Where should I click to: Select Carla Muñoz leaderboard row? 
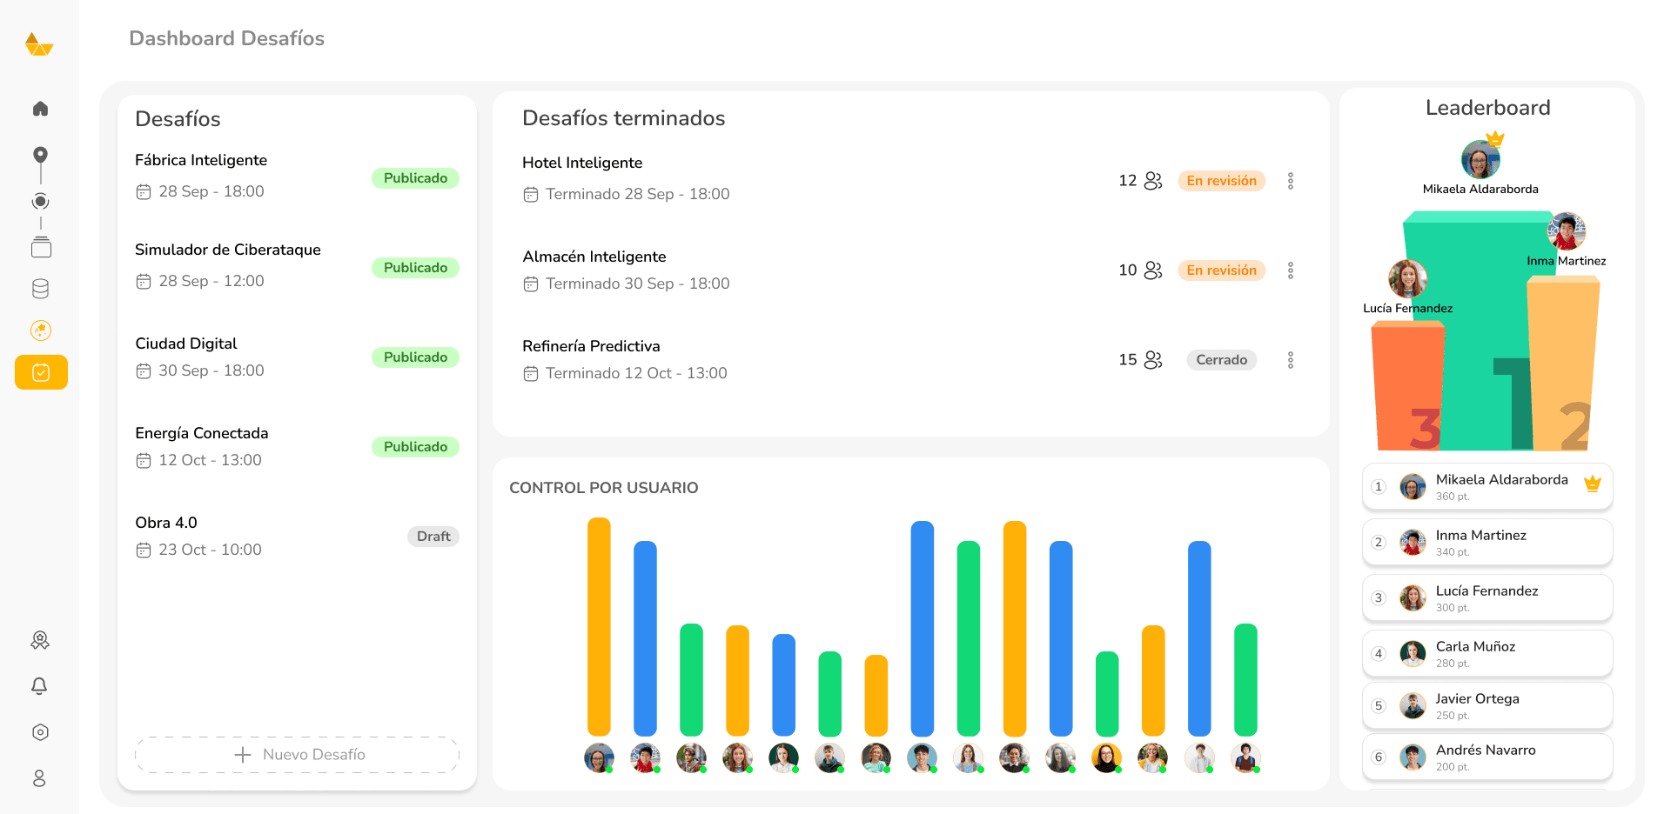tap(1487, 654)
